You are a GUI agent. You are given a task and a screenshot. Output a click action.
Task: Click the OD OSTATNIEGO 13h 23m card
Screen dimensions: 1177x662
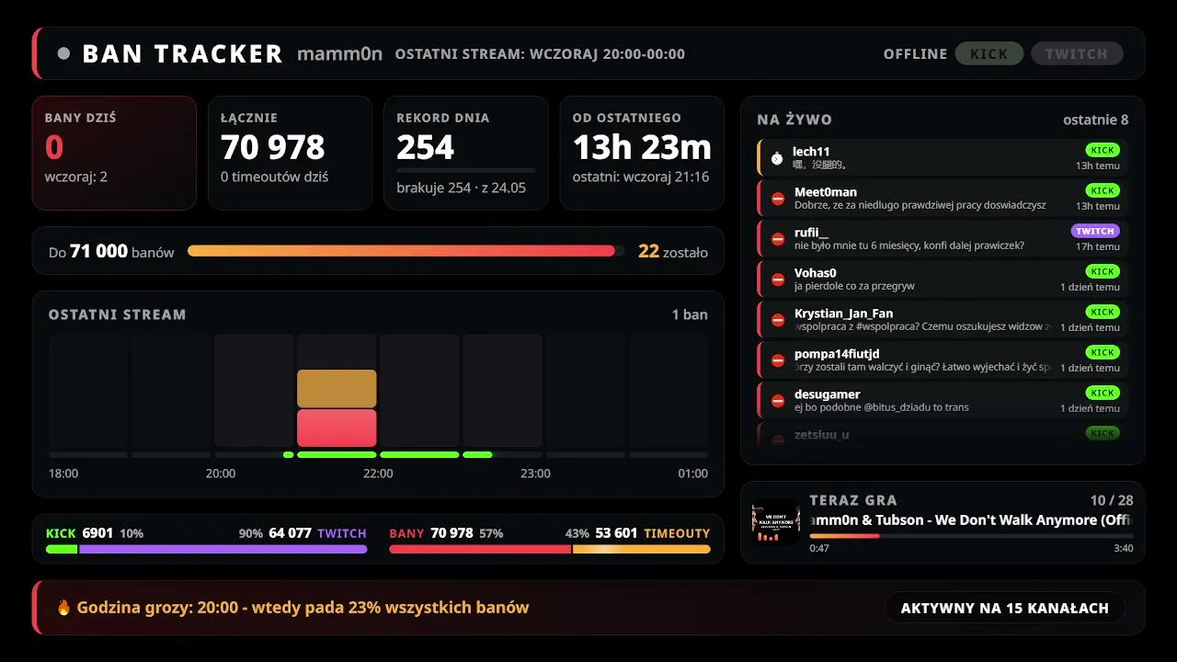pyautogui.click(x=642, y=153)
